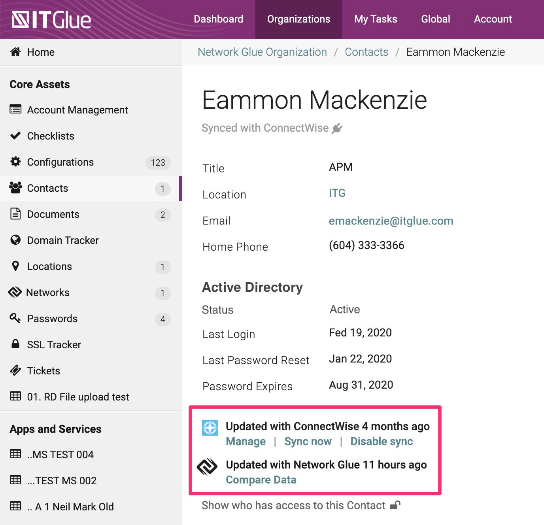Click the Configurations gear icon

pos(15,162)
